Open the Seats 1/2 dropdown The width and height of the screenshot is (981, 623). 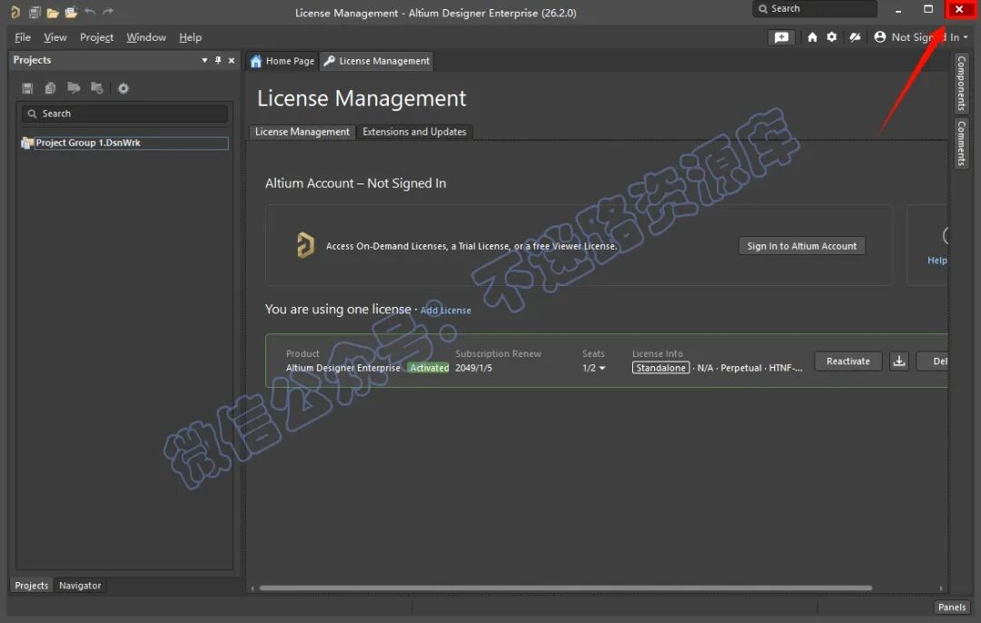(602, 368)
